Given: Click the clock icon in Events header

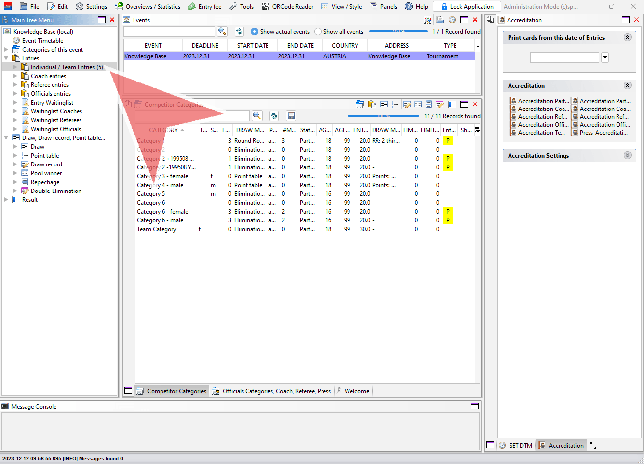Looking at the screenshot, I should [x=452, y=20].
